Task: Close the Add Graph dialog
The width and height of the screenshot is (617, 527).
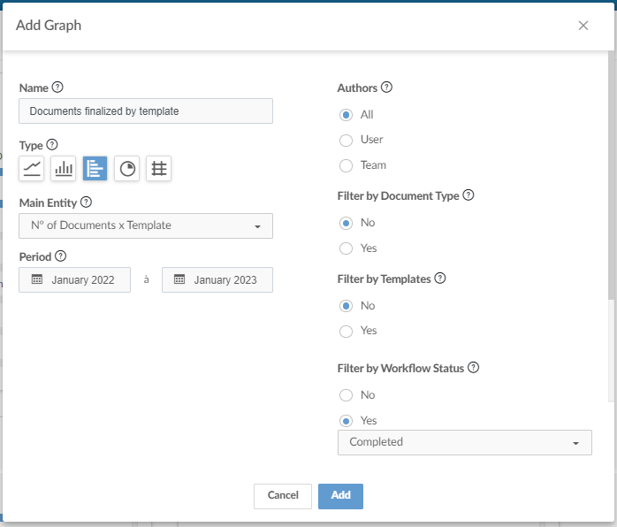Action: pos(583,26)
